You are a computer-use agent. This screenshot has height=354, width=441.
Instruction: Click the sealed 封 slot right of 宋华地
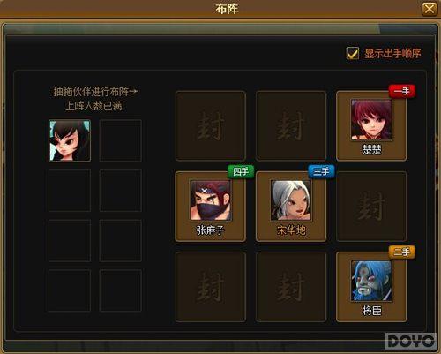[371, 207]
